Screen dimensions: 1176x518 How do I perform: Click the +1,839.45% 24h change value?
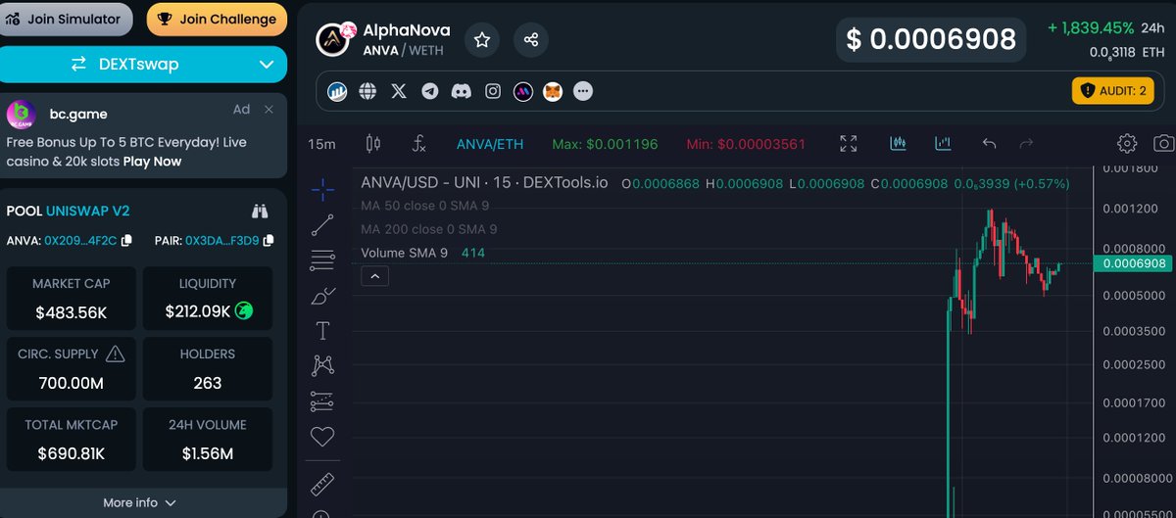point(1091,28)
